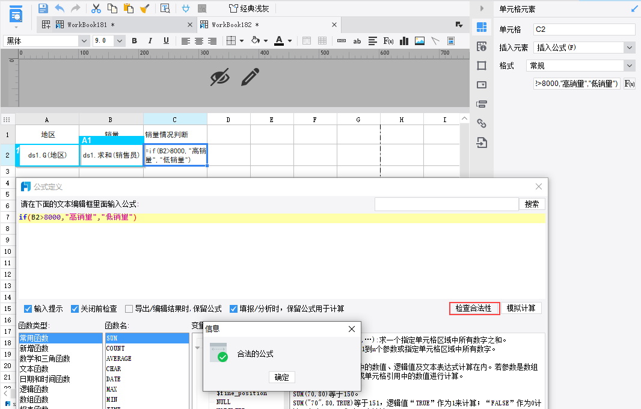Cut selected cell content

click(x=96, y=8)
